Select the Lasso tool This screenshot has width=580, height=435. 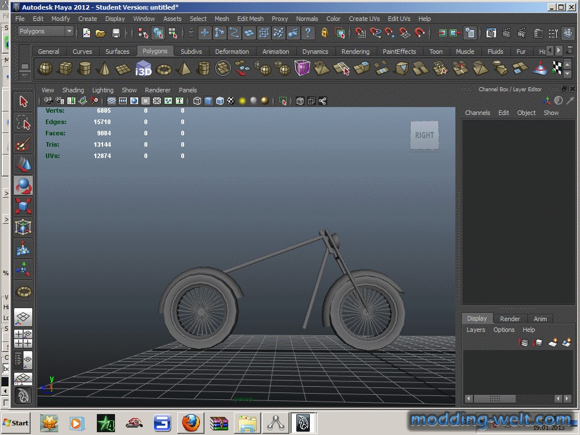coord(23,122)
